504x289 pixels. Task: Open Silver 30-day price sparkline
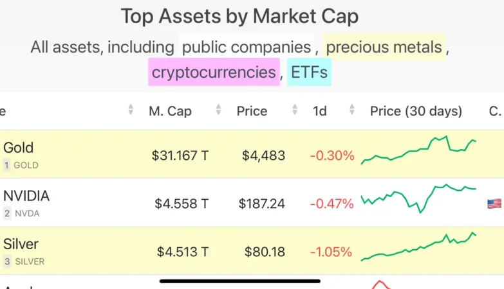tap(418, 247)
